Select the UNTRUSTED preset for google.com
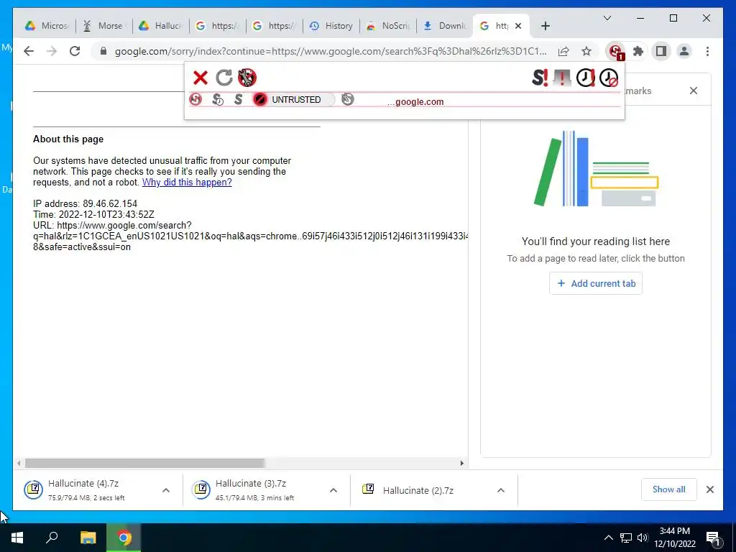This screenshot has height=552, width=736. pos(293,99)
